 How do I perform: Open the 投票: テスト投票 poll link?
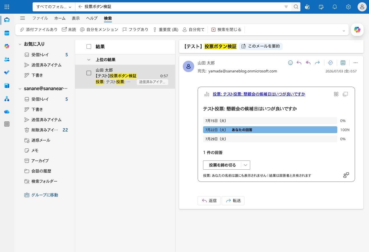point(259,94)
